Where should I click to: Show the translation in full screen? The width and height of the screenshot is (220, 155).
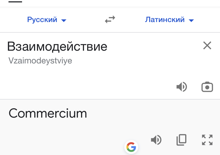pos(207,140)
